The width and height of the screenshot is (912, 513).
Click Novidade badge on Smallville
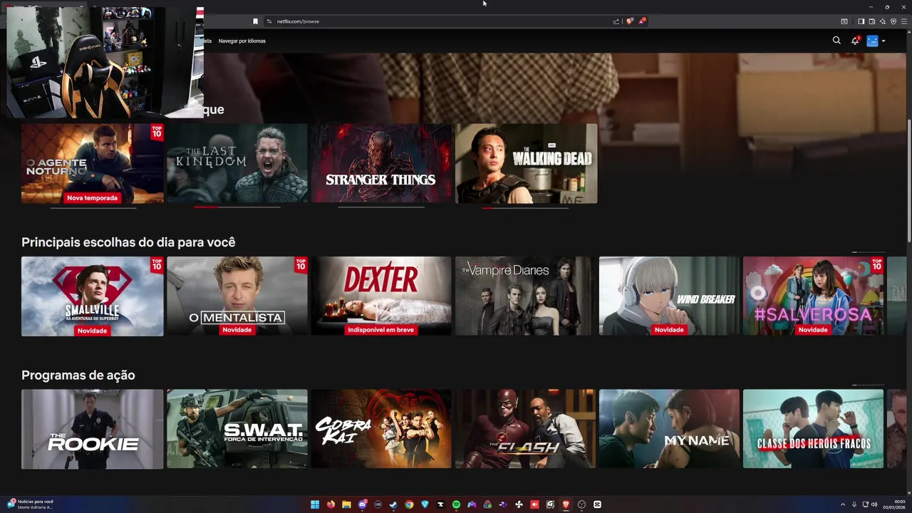click(x=92, y=331)
